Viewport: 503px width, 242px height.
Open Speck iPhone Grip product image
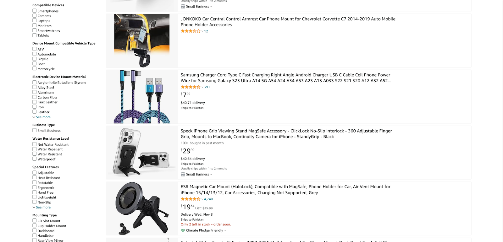pos(142,153)
